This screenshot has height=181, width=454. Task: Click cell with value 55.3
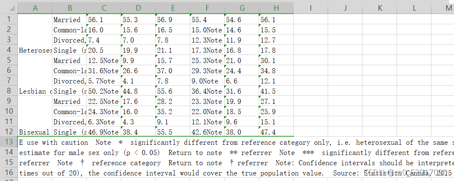(x=138, y=20)
